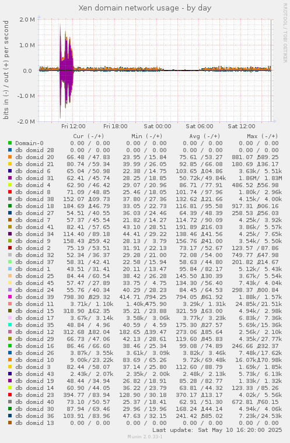Click the red swatch for db domid 8
290x443 pixels.
[10, 192]
